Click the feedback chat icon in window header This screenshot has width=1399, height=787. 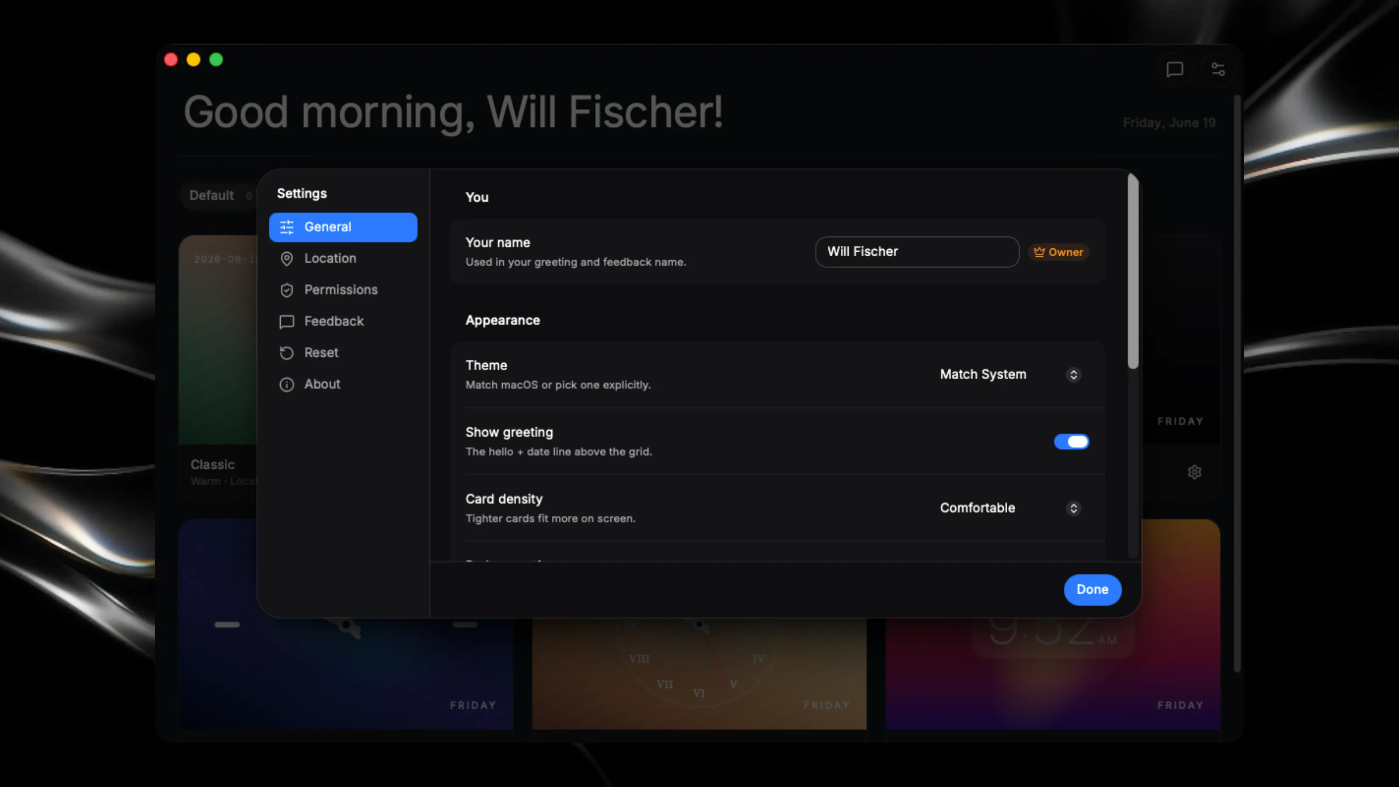(x=1175, y=70)
